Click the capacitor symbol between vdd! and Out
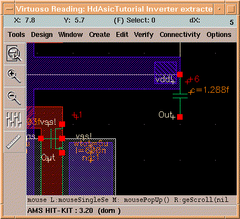This screenshot has height=219, width=240. tap(180, 96)
